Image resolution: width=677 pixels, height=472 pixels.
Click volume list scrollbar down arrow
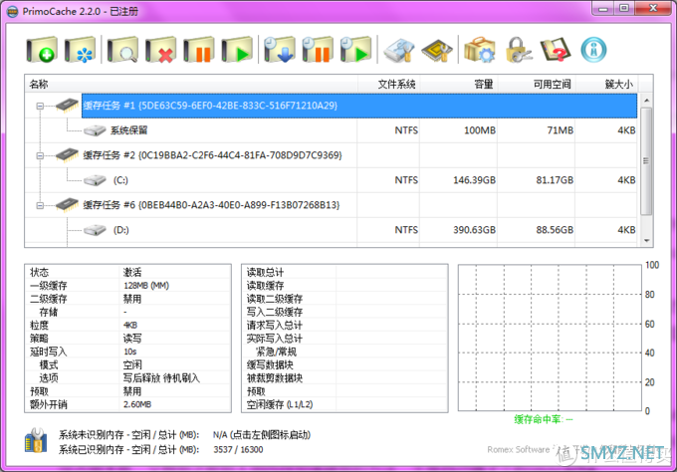coord(646,241)
